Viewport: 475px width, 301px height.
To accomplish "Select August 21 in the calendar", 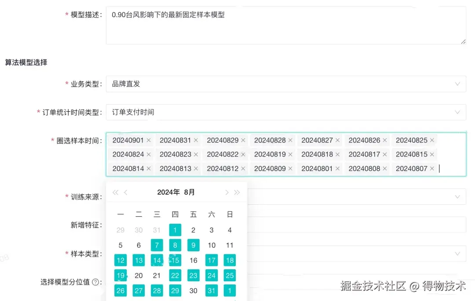I will click(157, 275).
